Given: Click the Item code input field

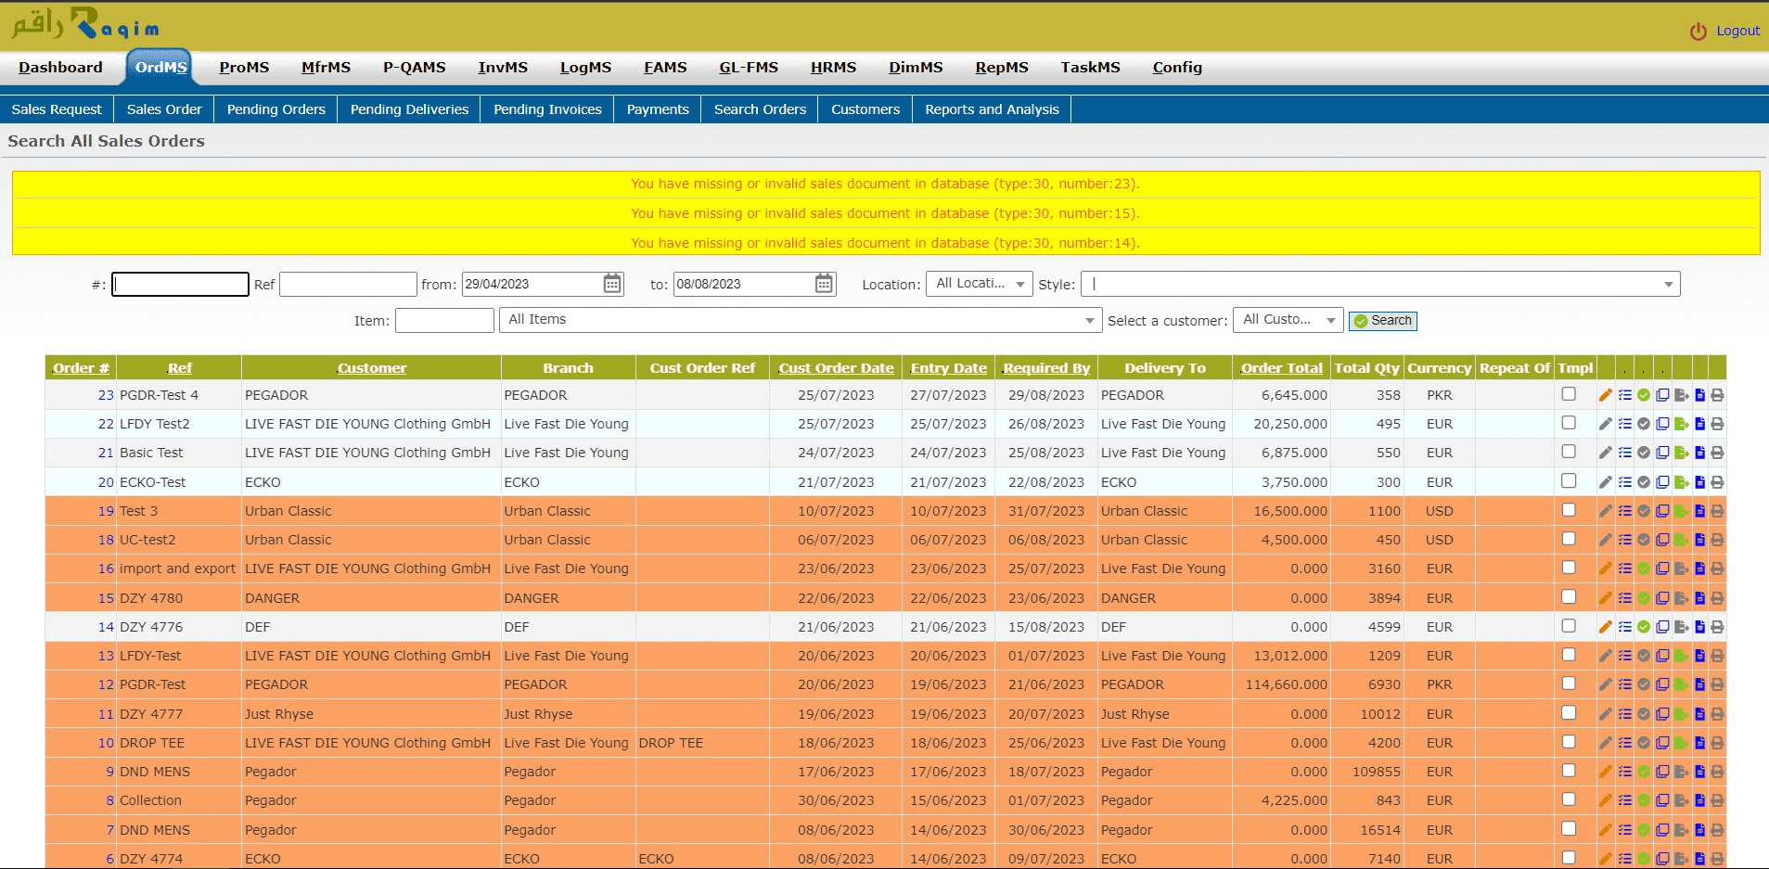Looking at the screenshot, I should click(x=444, y=320).
